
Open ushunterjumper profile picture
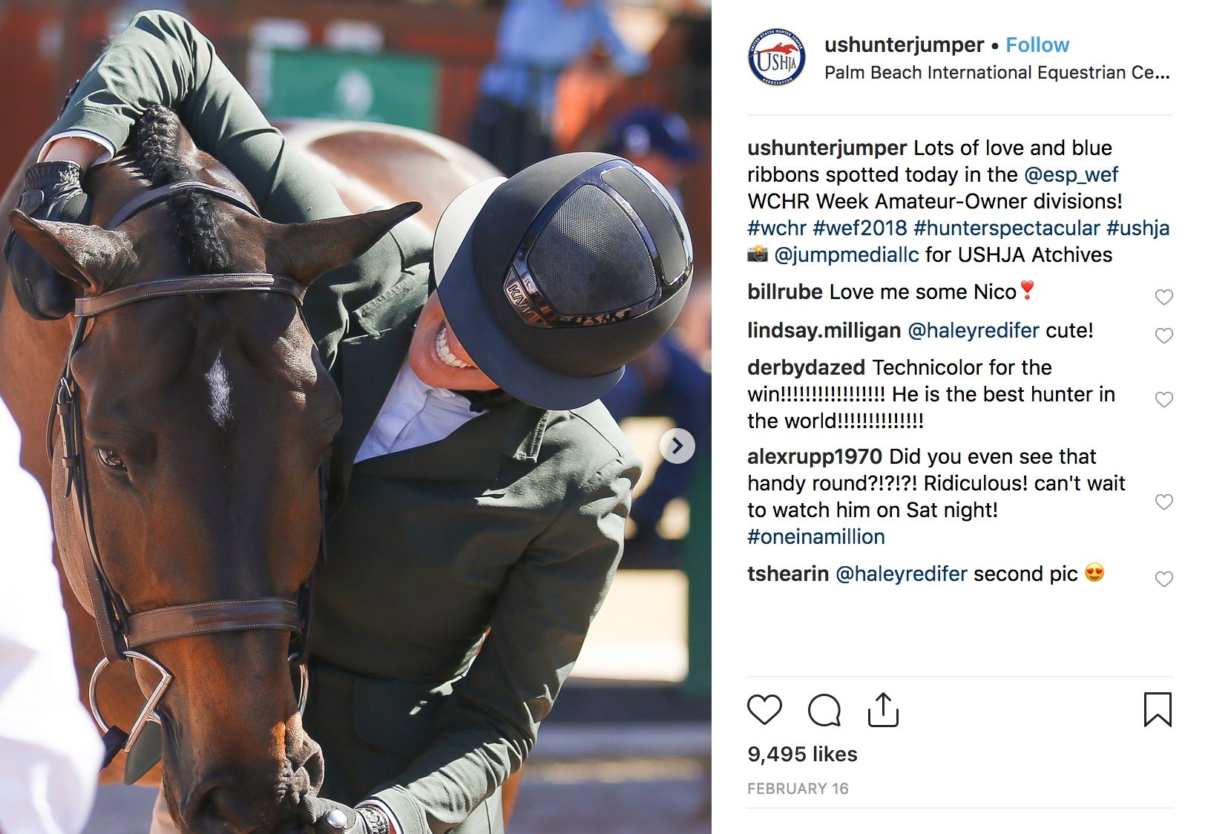777,58
